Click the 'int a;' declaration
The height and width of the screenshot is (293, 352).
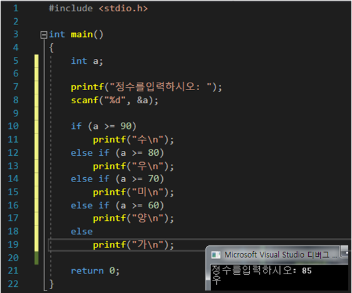click(87, 61)
